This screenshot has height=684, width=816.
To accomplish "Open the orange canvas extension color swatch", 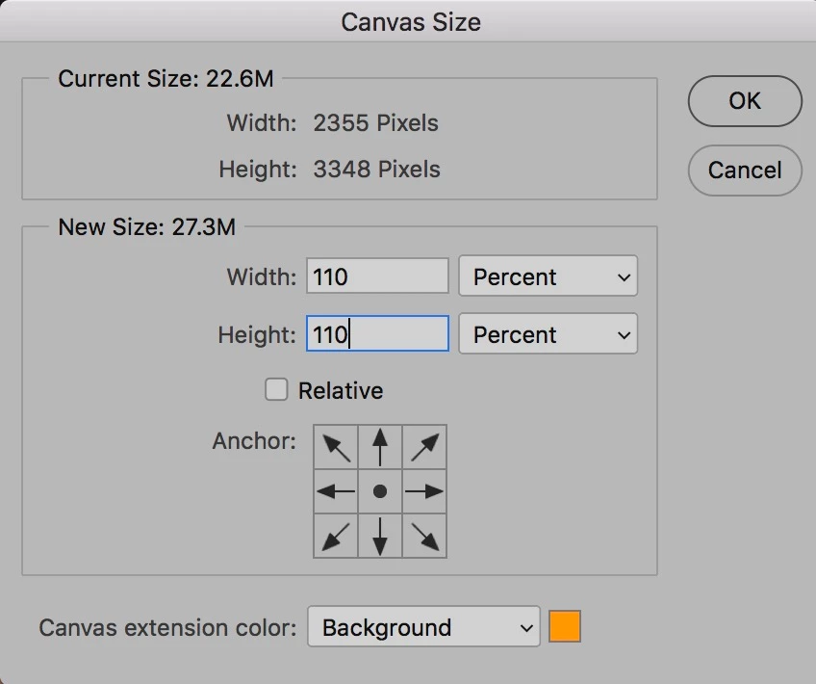I will coord(565,628).
